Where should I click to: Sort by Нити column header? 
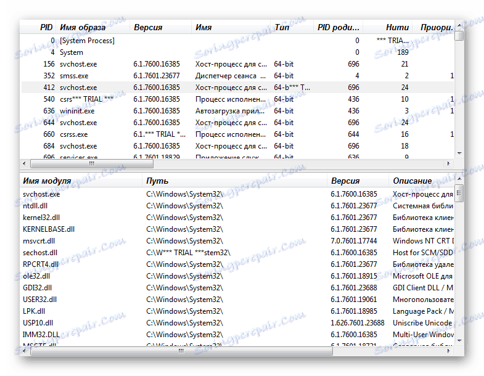coord(388,27)
